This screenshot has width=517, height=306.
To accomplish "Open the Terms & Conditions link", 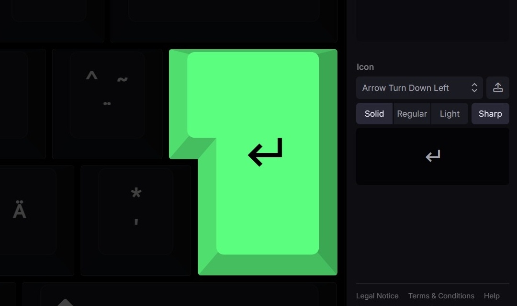I will [x=441, y=296].
